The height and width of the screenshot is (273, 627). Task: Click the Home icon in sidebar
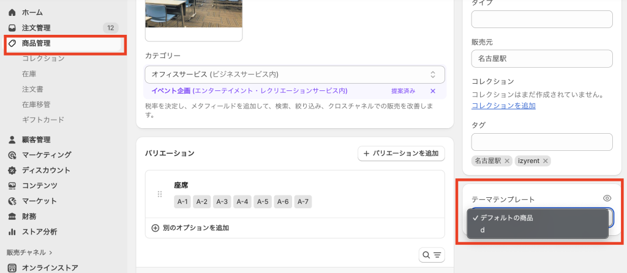pyautogui.click(x=12, y=12)
